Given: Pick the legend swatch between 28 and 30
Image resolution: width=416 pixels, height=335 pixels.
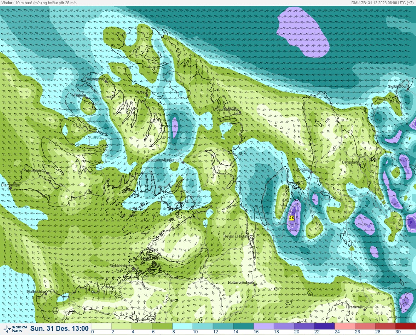Looking at the screenshot, I should click(x=385, y=326).
